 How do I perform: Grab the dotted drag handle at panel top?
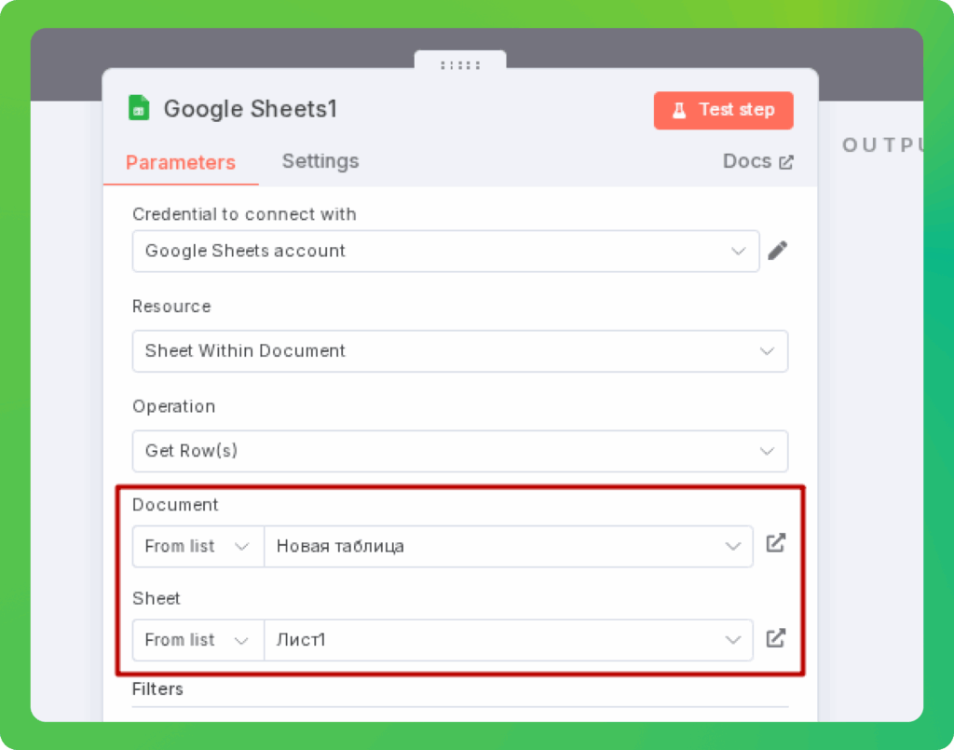tap(460, 65)
